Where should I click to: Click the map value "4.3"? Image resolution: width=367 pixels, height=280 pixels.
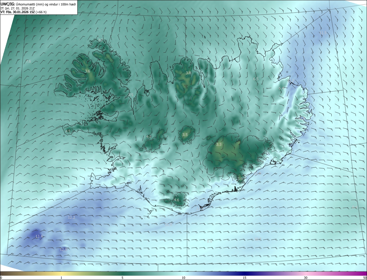(68, 131)
